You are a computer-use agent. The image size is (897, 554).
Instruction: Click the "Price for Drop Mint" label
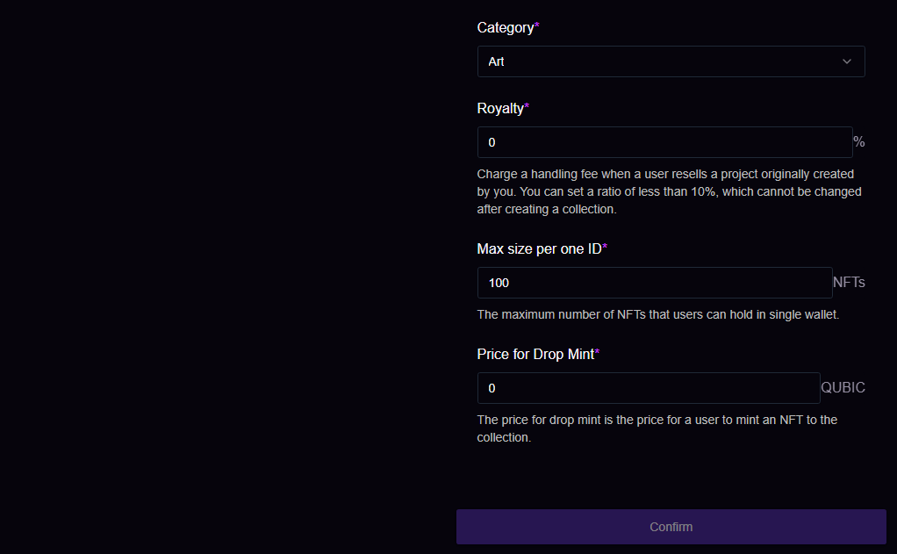pyautogui.click(x=535, y=355)
